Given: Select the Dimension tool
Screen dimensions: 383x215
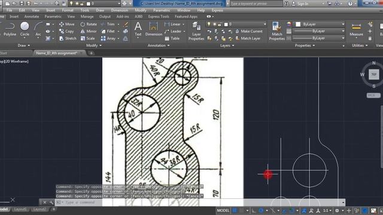Looking at the screenshot, I should click(x=153, y=29).
